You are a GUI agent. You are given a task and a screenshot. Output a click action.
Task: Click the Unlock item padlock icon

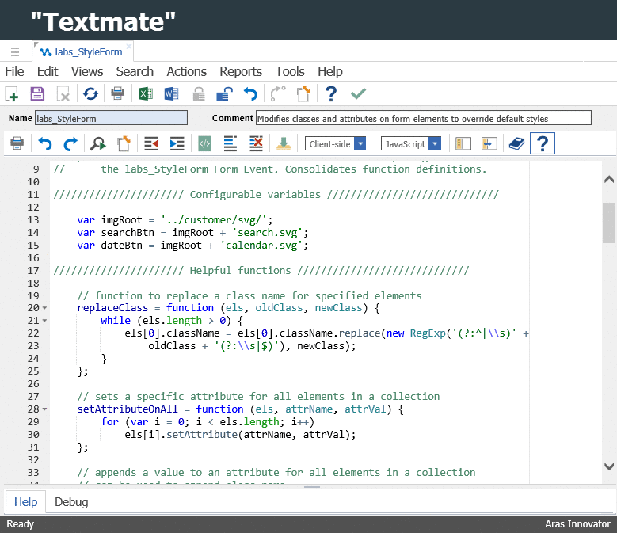click(x=224, y=94)
